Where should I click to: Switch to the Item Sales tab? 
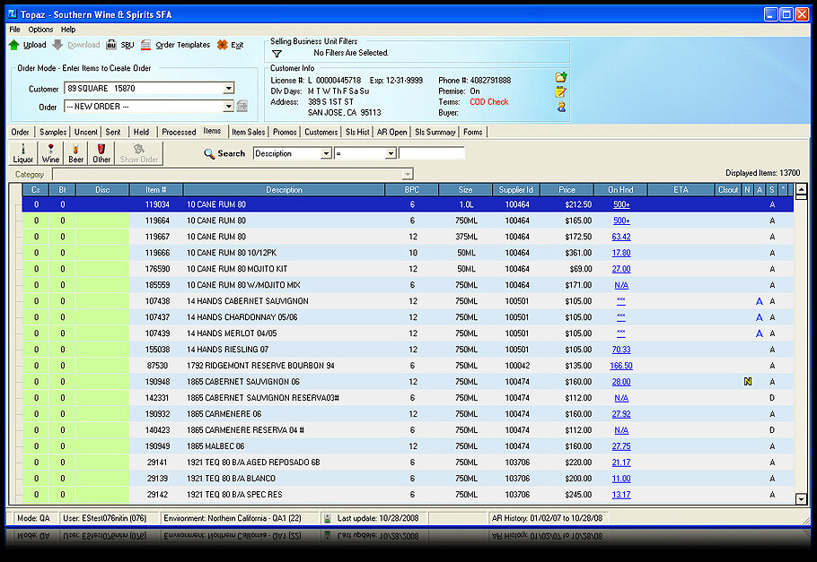tap(249, 132)
